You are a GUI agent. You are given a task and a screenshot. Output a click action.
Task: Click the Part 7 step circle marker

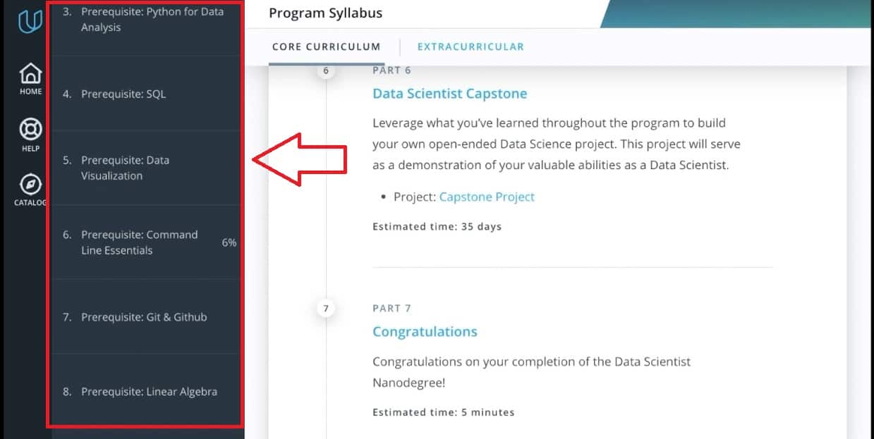326,308
